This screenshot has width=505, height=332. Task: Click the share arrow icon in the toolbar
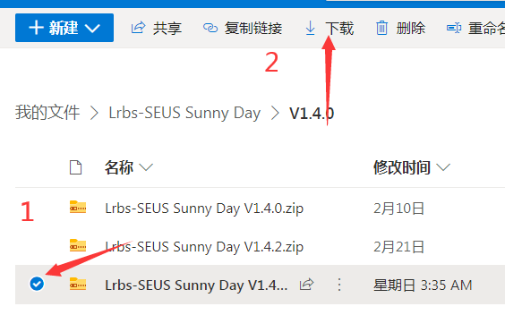coord(138,28)
